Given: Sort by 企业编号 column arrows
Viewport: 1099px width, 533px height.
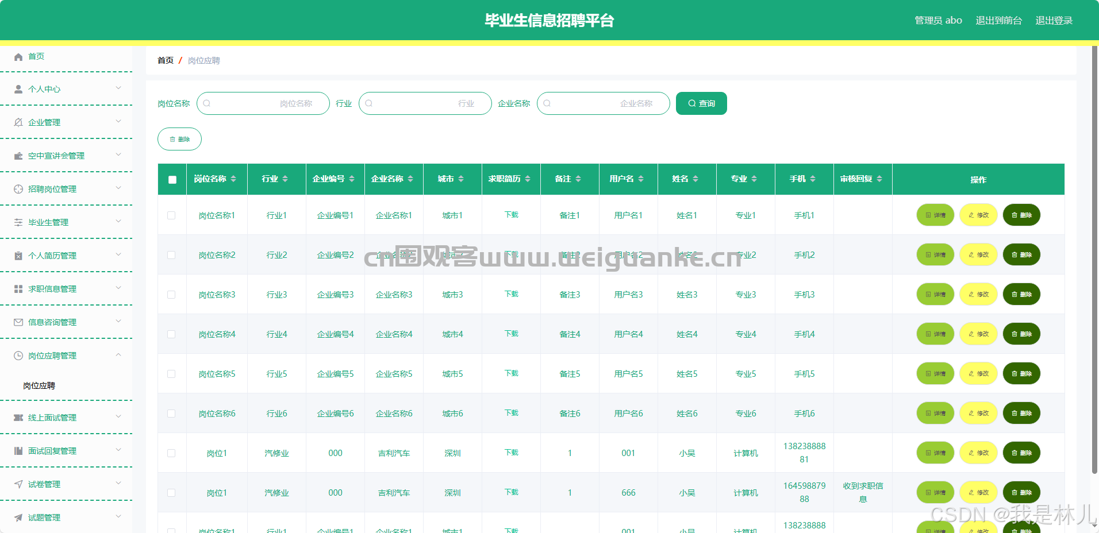Looking at the screenshot, I should [x=352, y=179].
